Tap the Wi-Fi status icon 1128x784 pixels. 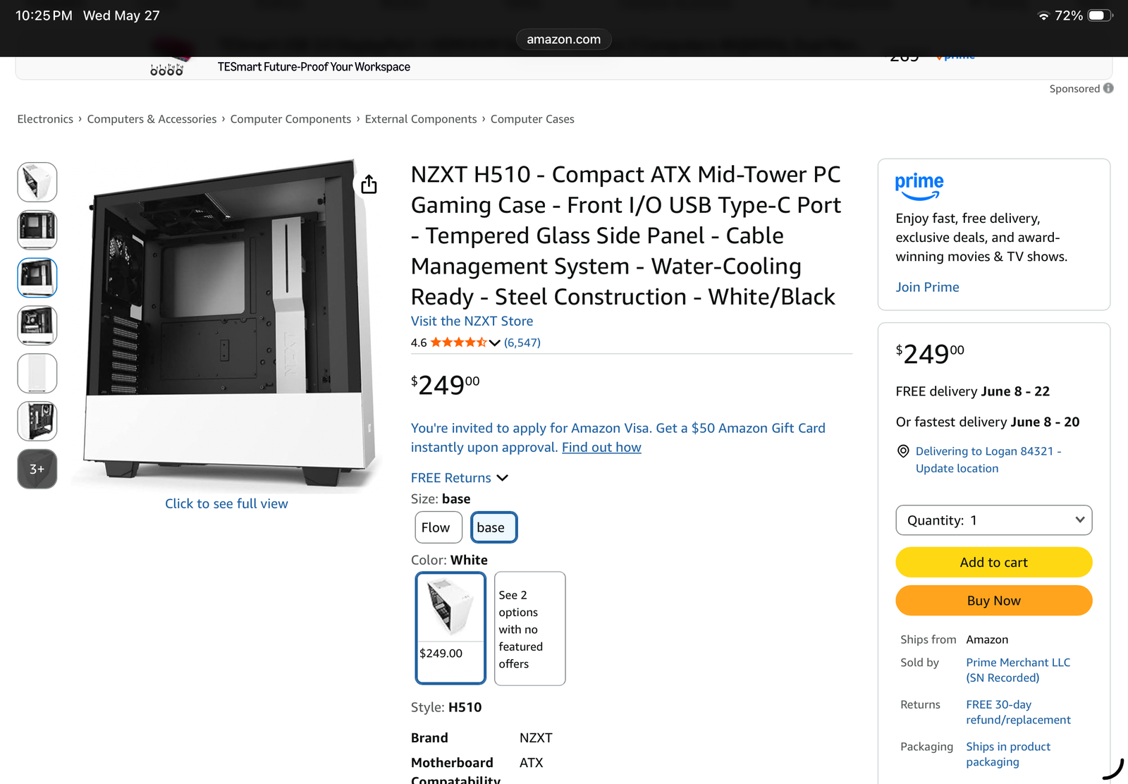(x=1043, y=16)
